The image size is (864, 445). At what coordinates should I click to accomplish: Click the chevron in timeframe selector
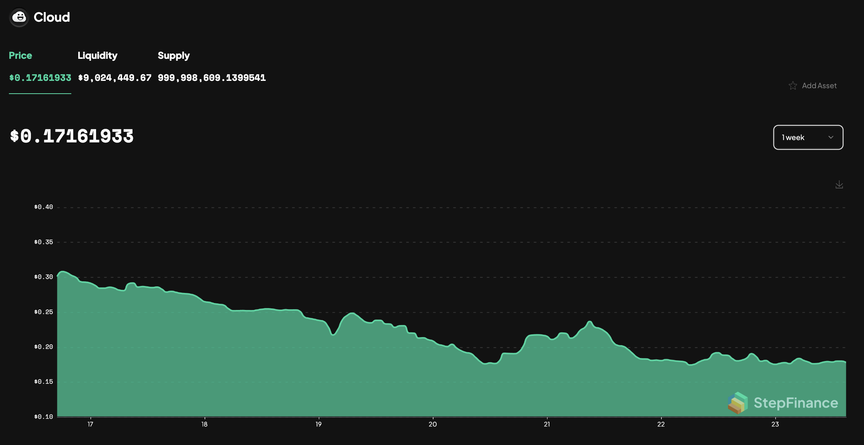[831, 137]
